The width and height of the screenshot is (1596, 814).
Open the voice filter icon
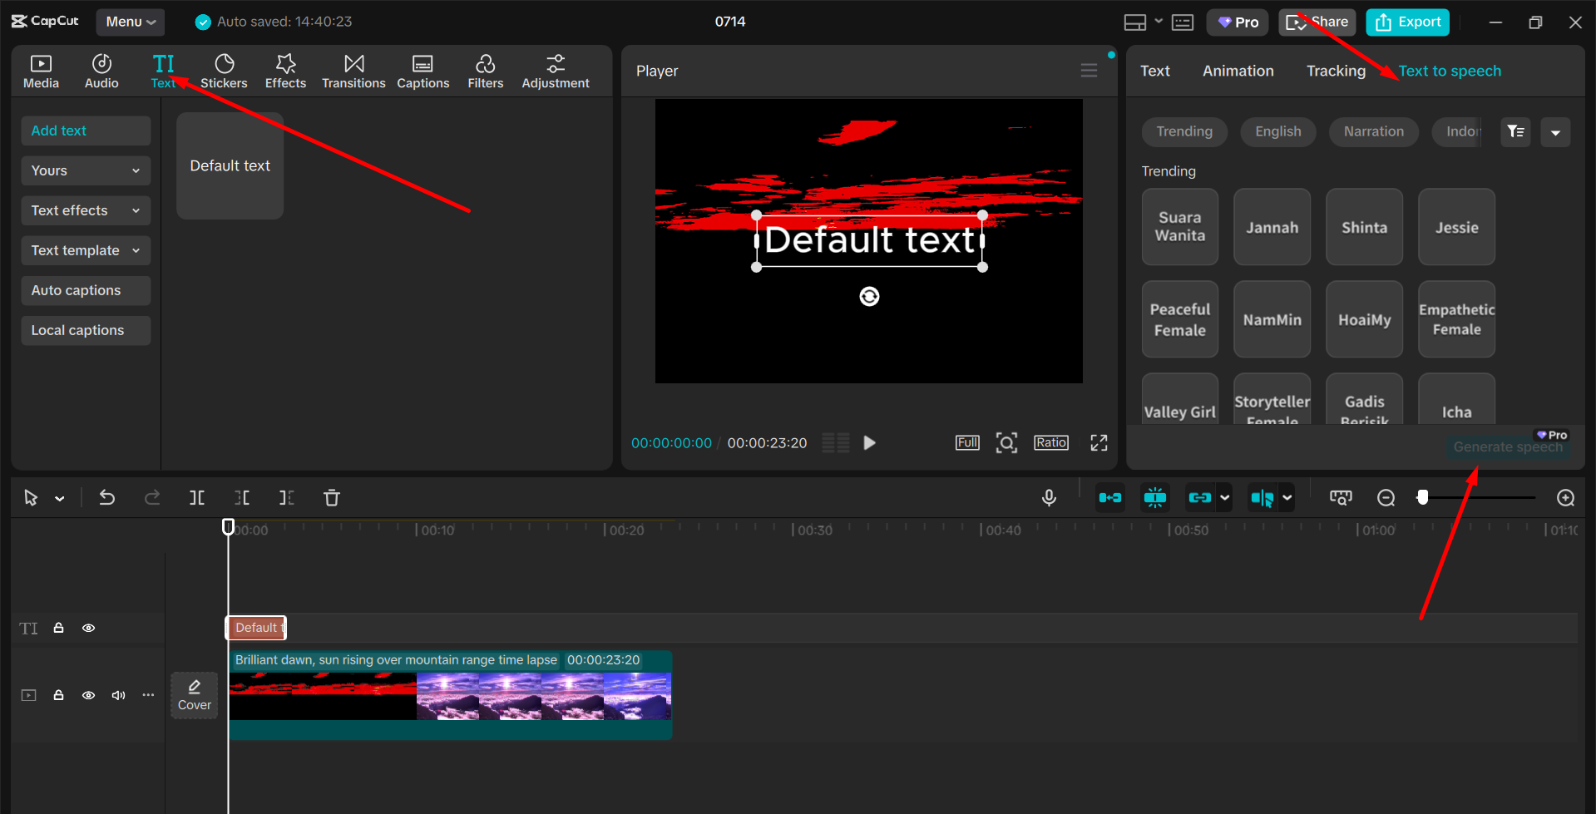pyautogui.click(x=1515, y=131)
